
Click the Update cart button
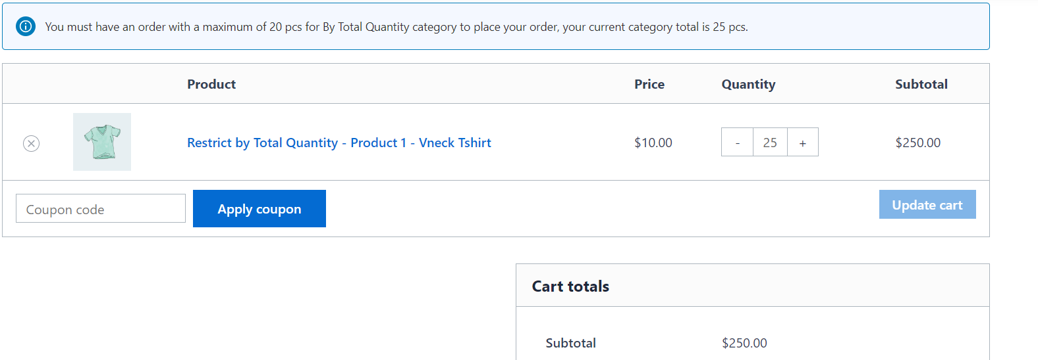coord(927,205)
